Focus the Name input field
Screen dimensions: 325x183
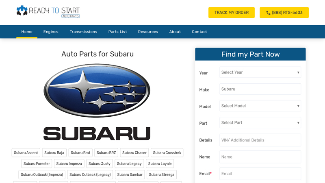point(260,157)
